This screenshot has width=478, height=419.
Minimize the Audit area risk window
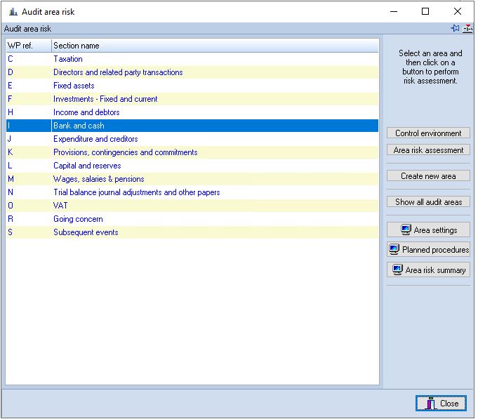pos(394,11)
